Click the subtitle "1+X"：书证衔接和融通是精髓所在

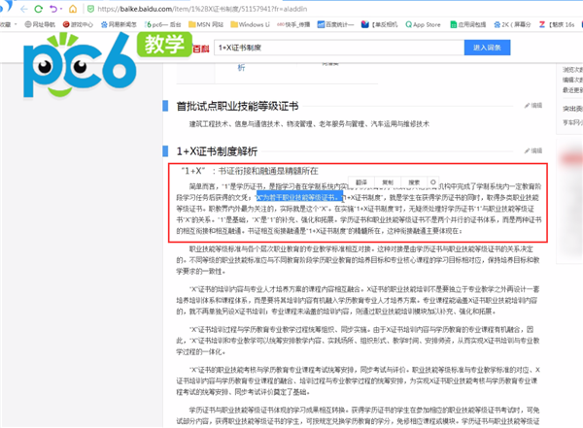(250, 171)
